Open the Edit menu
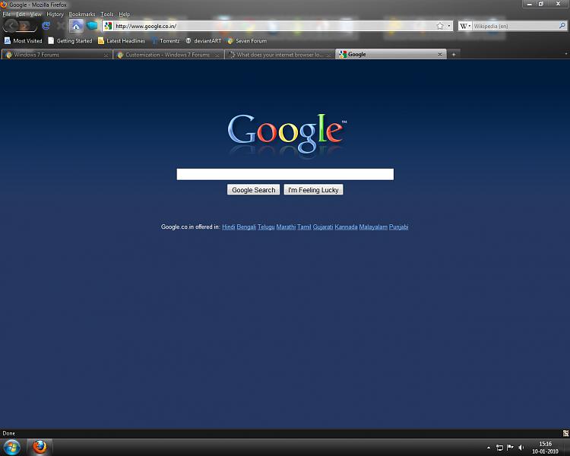570x456 pixels. point(21,14)
